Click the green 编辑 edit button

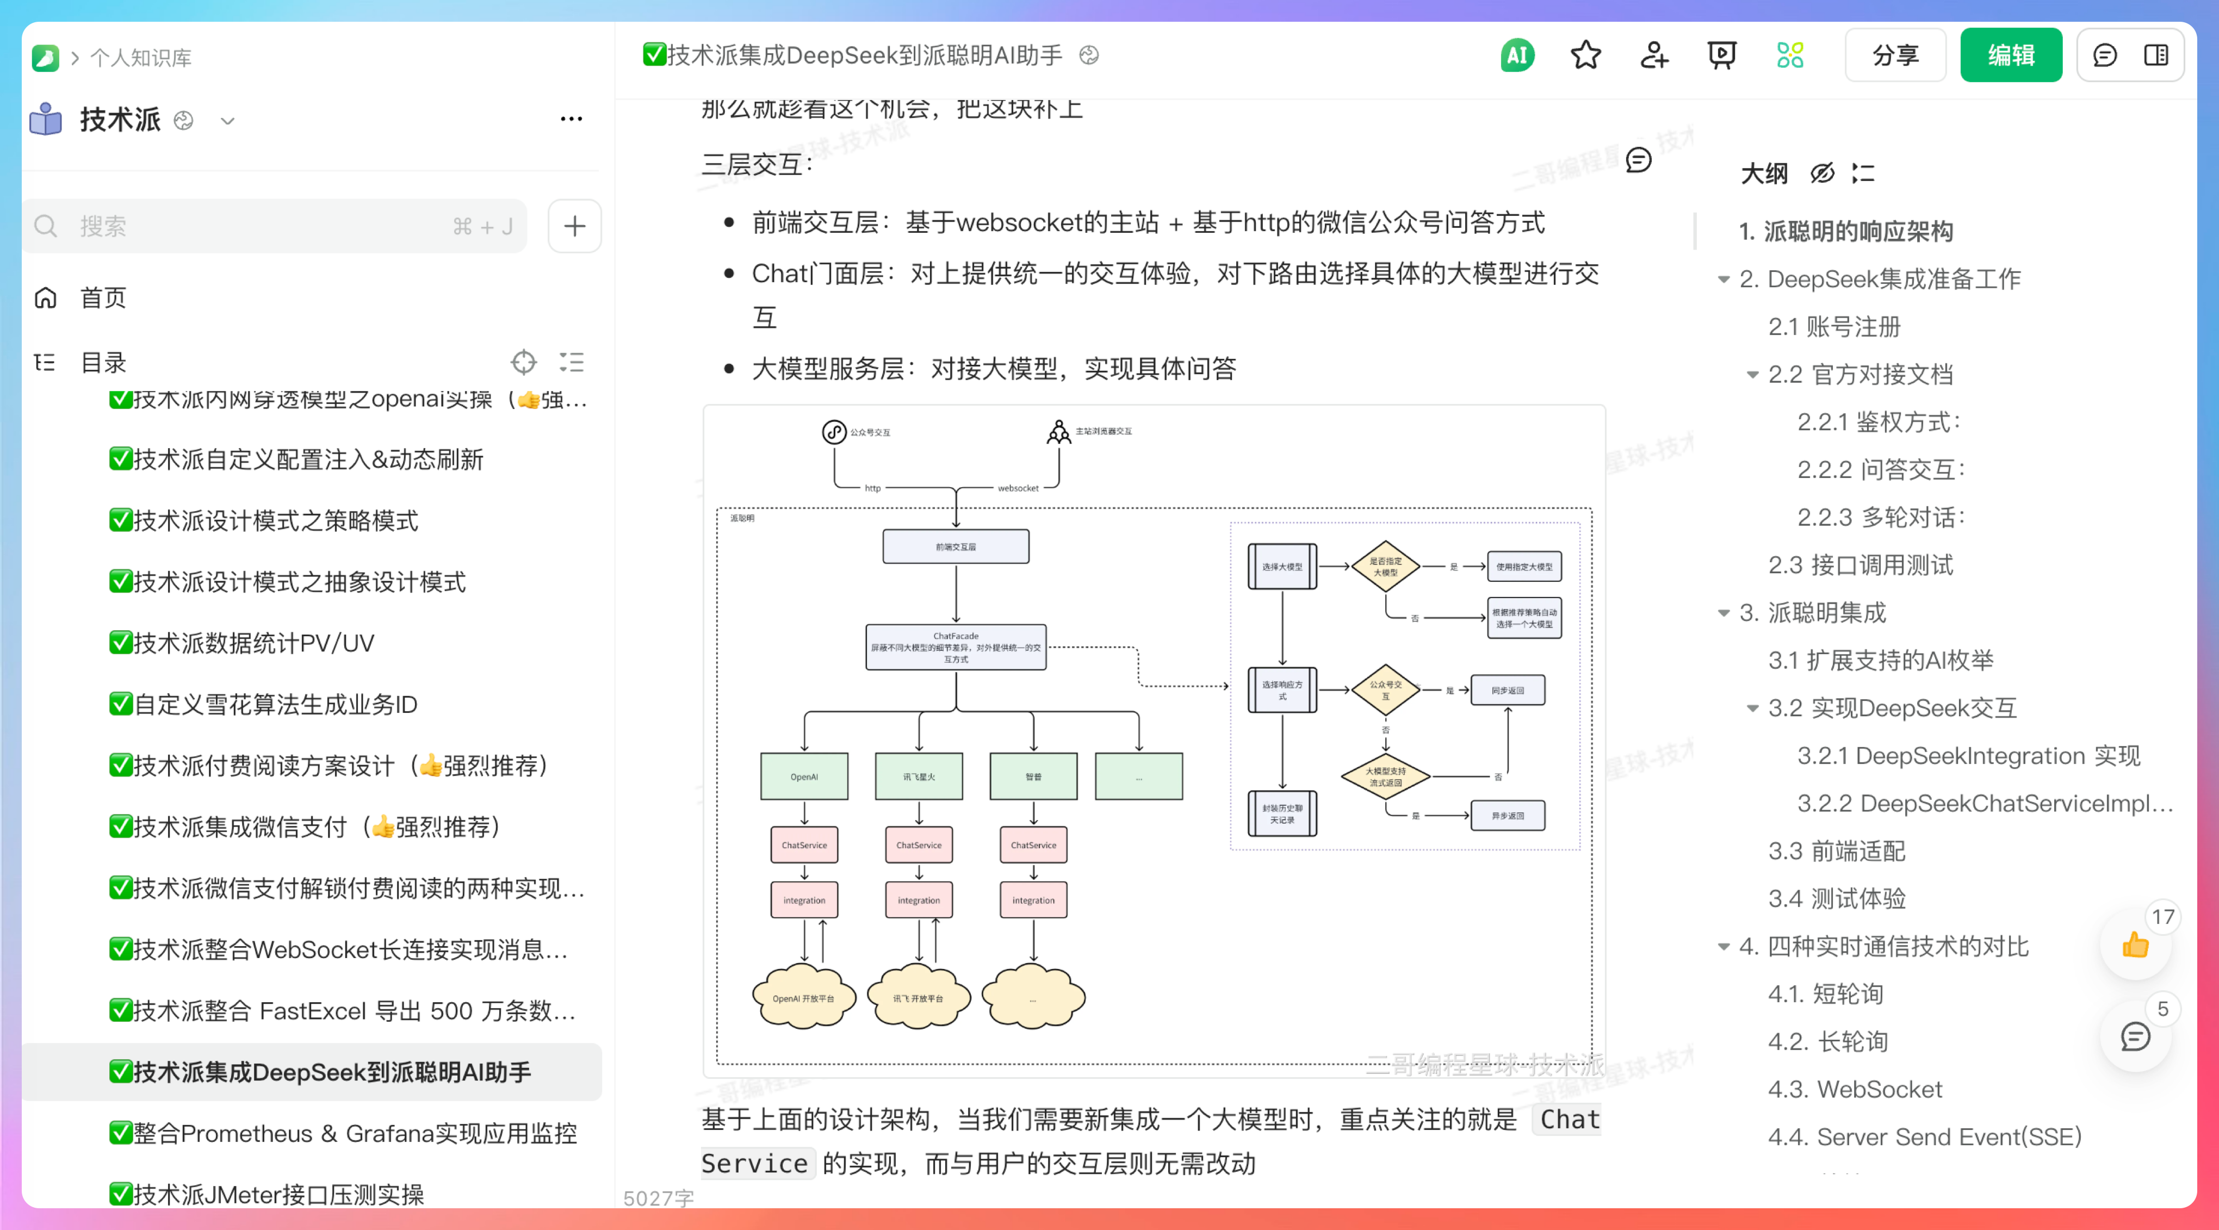tap(2011, 54)
